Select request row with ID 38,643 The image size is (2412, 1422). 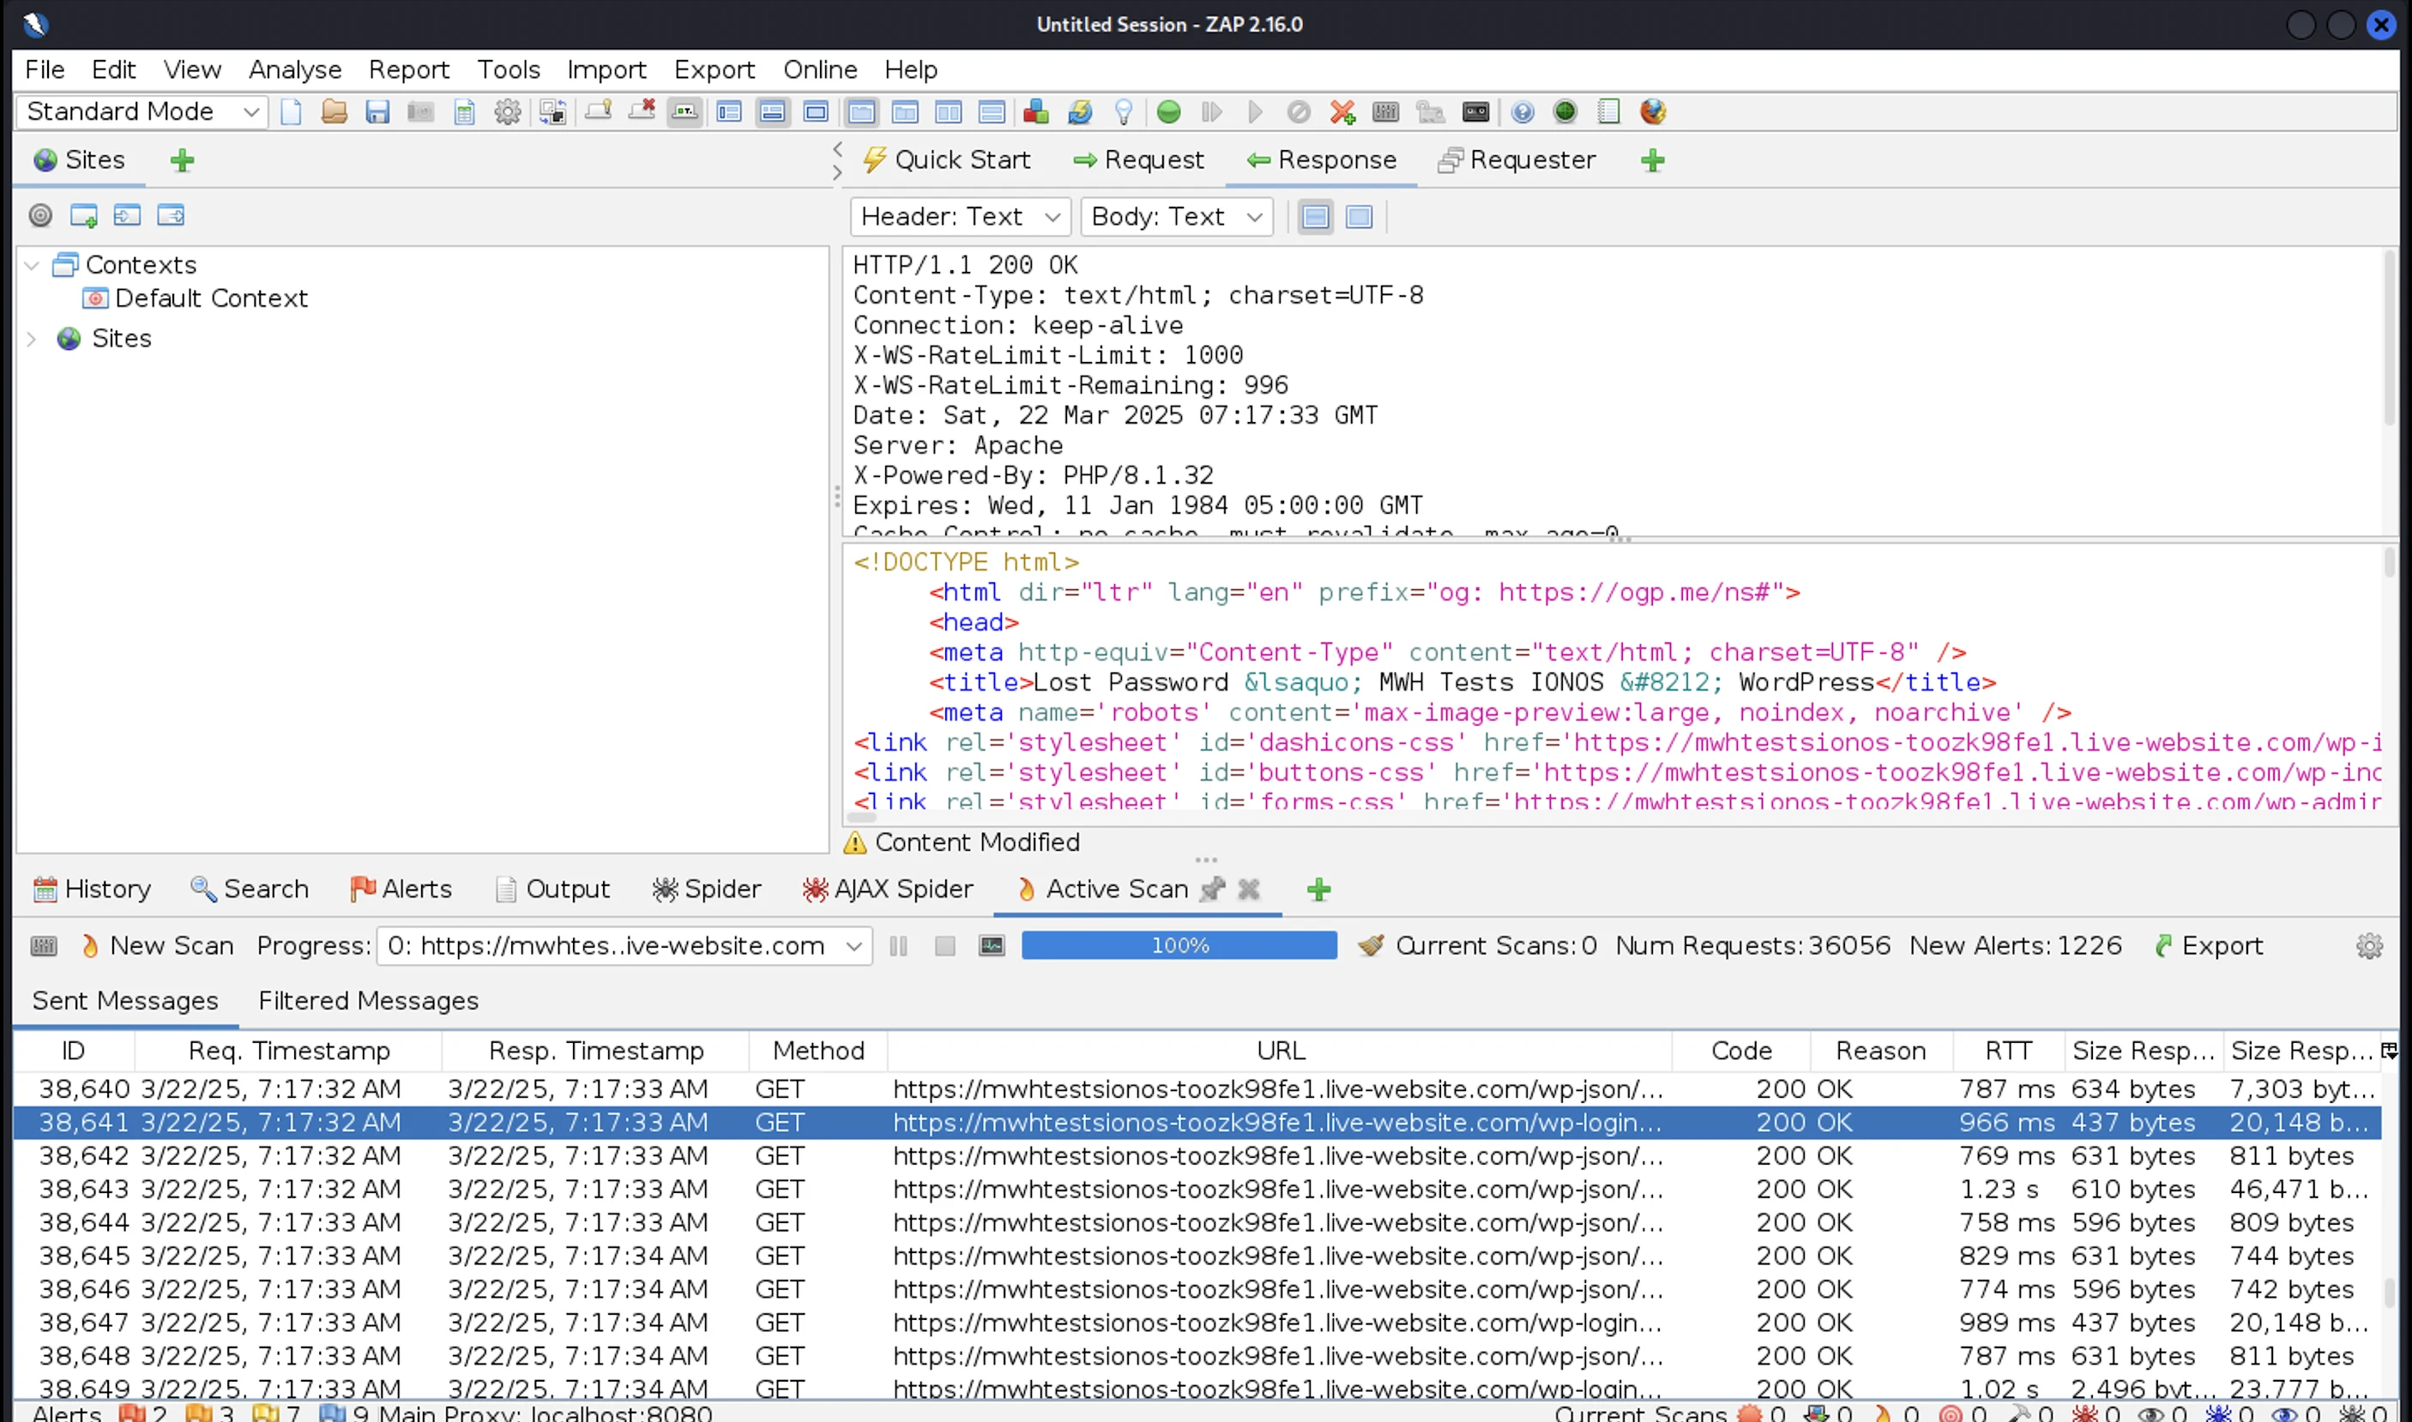click(x=83, y=1190)
